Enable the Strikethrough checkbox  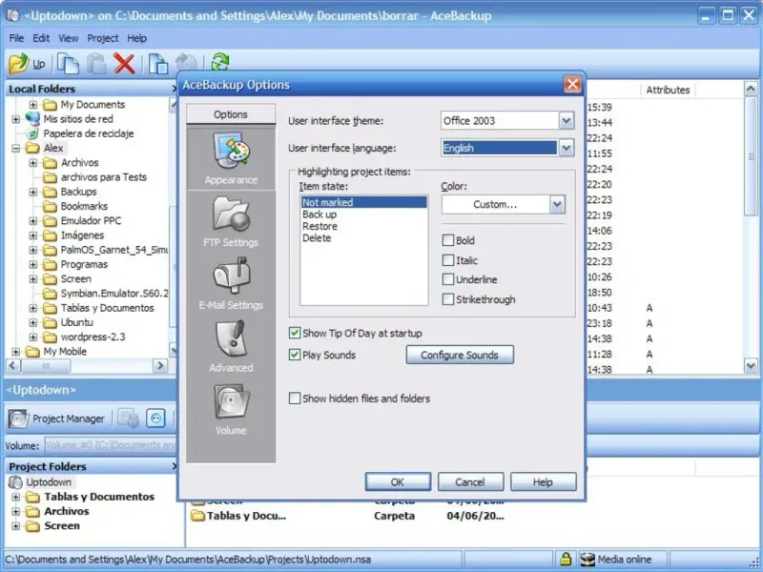click(448, 299)
